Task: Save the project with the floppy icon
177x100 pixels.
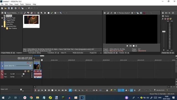Action: pos(9,8)
